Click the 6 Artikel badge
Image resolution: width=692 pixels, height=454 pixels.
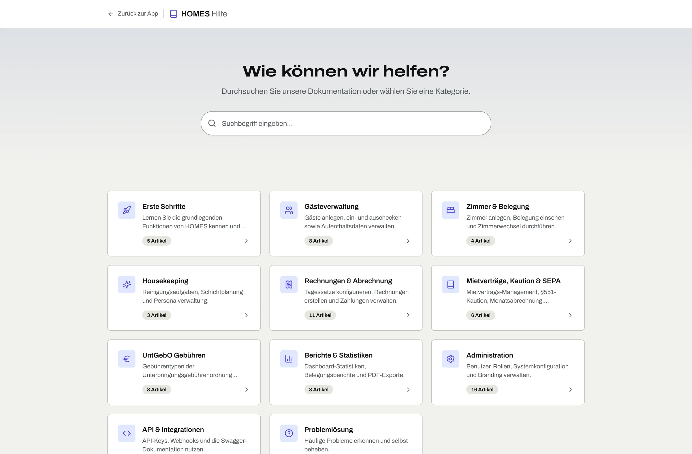tap(480, 315)
